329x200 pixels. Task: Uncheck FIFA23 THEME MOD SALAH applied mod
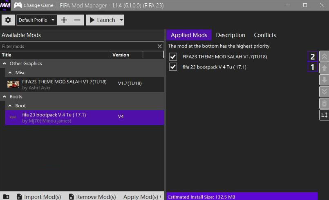tap(173, 57)
